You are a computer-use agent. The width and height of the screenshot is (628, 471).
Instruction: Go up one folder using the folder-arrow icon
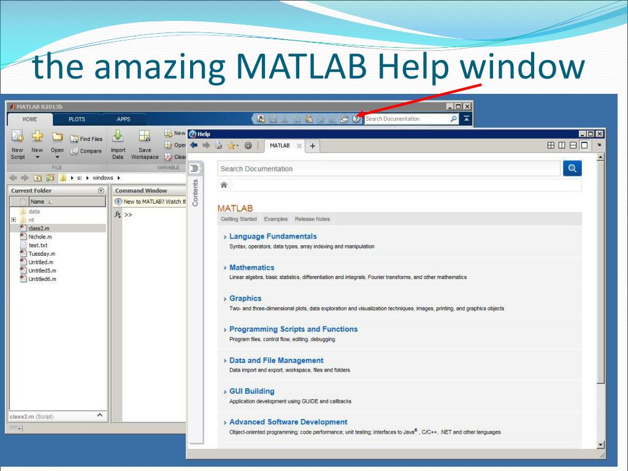pyautogui.click(x=37, y=178)
